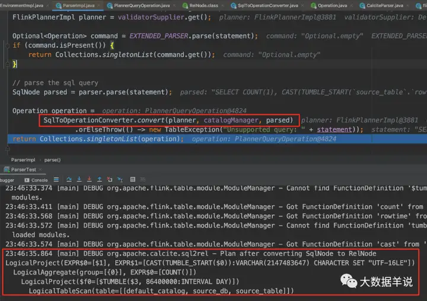
Task: Click the Operation.java tab interface icon
Action: point(314,5)
